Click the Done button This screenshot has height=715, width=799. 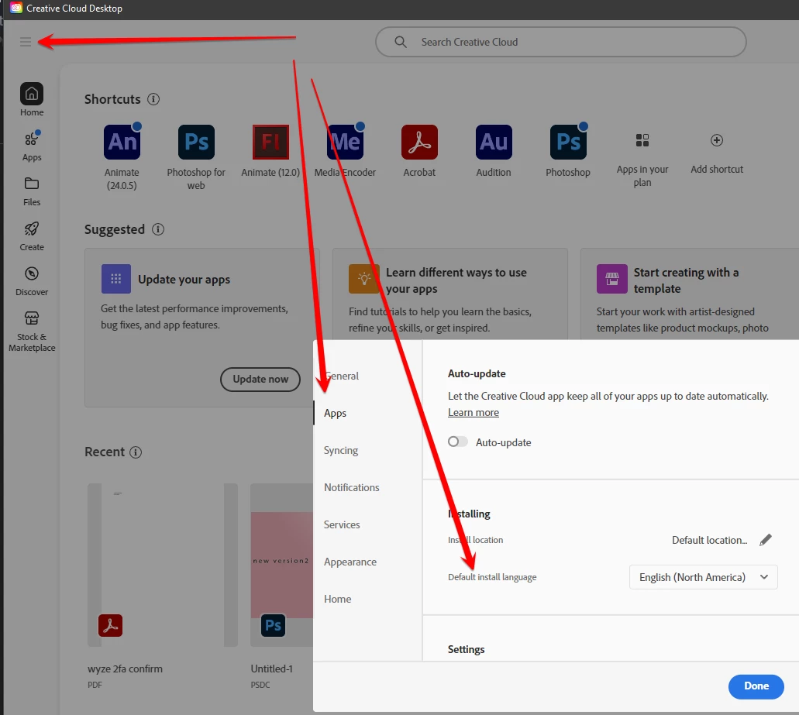point(756,686)
